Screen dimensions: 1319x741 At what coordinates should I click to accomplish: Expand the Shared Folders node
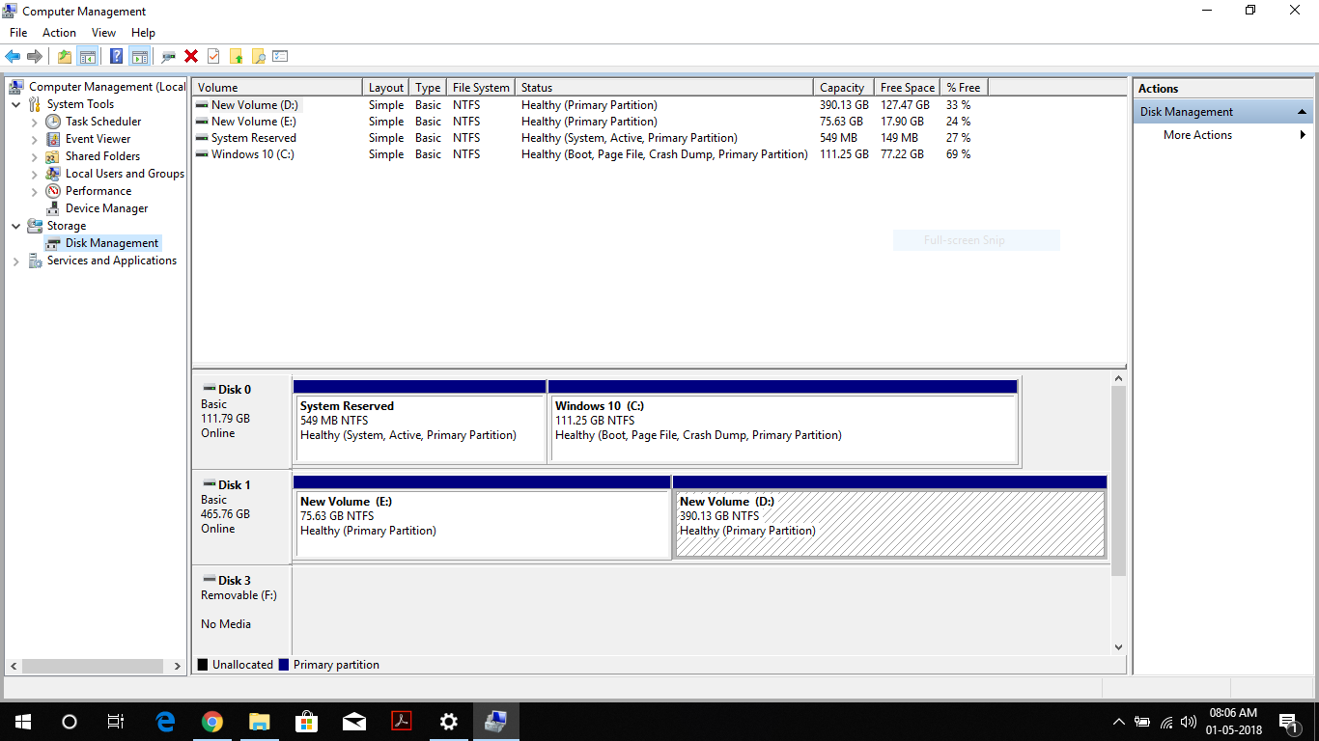(35, 156)
